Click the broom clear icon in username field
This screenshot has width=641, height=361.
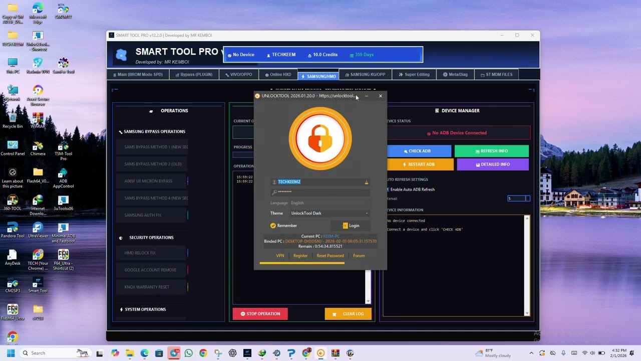[366, 182]
